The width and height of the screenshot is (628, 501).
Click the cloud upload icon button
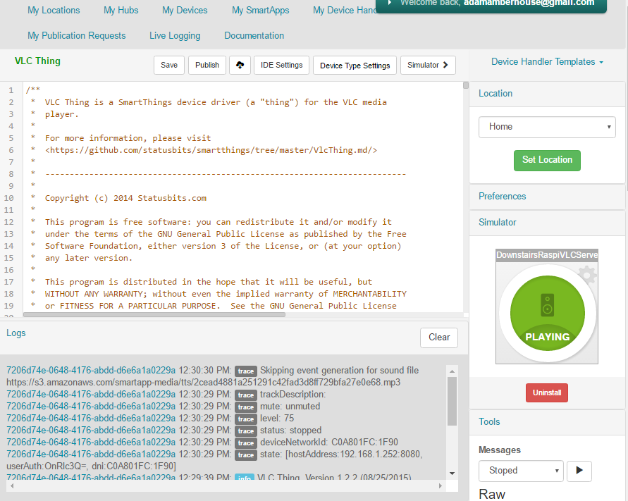click(x=240, y=65)
